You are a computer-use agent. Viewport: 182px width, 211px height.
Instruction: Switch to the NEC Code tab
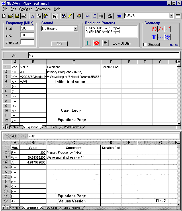tap(51, 127)
